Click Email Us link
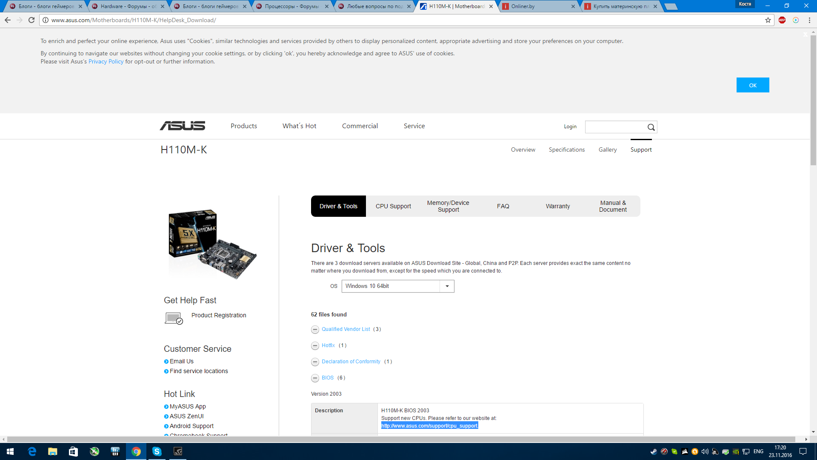The image size is (817, 460). [x=182, y=361]
